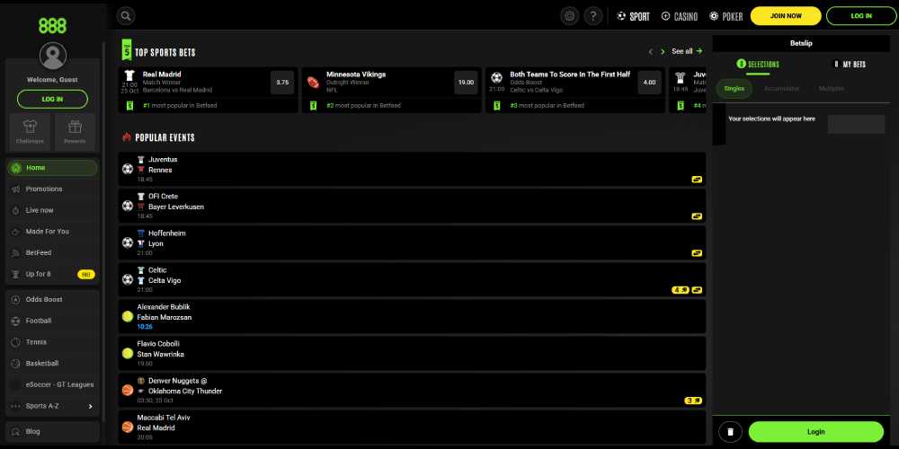Open Blog in sidebar
The image size is (899, 449).
click(x=52, y=431)
